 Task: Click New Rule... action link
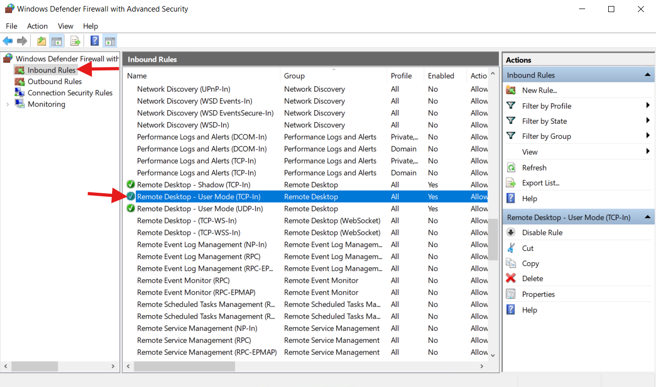point(539,90)
